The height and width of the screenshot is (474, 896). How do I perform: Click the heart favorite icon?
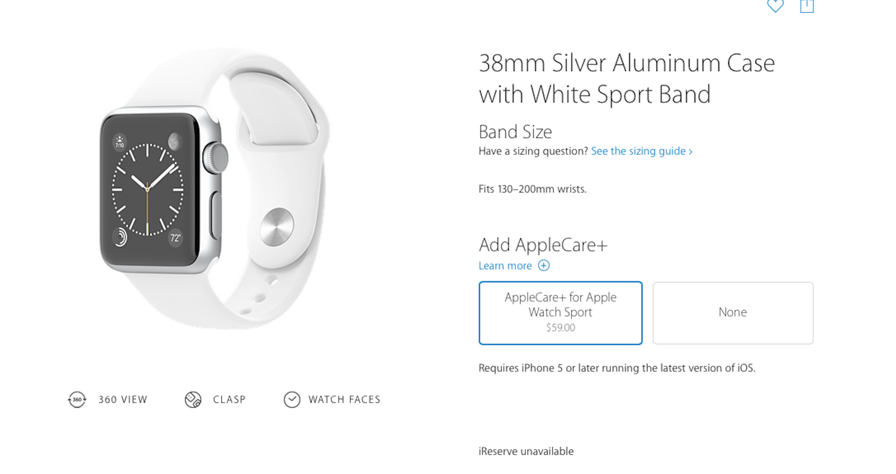click(x=775, y=6)
